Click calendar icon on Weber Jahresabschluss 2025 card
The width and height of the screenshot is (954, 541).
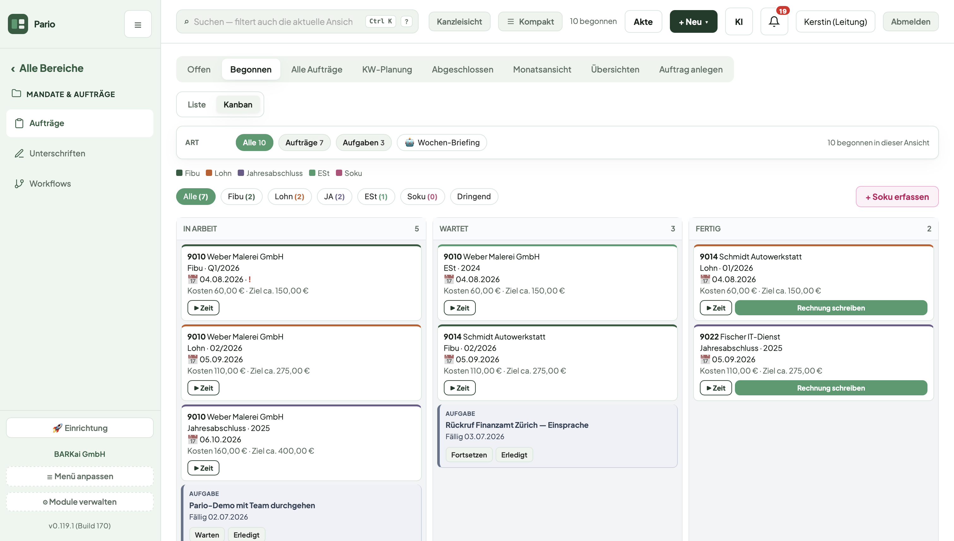(192, 439)
